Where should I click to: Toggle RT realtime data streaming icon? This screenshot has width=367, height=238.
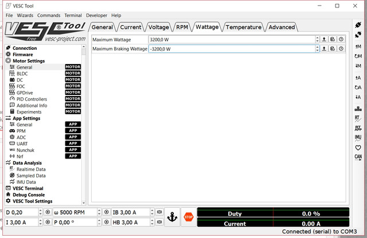358,118
